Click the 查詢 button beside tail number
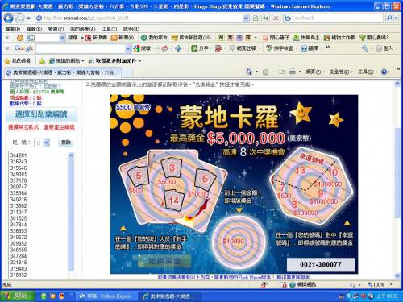 (x=66, y=143)
